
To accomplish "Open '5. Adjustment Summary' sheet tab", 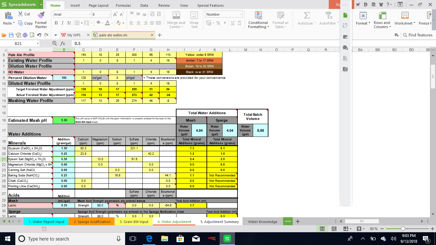I will pyautogui.click(x=220, y=222).
